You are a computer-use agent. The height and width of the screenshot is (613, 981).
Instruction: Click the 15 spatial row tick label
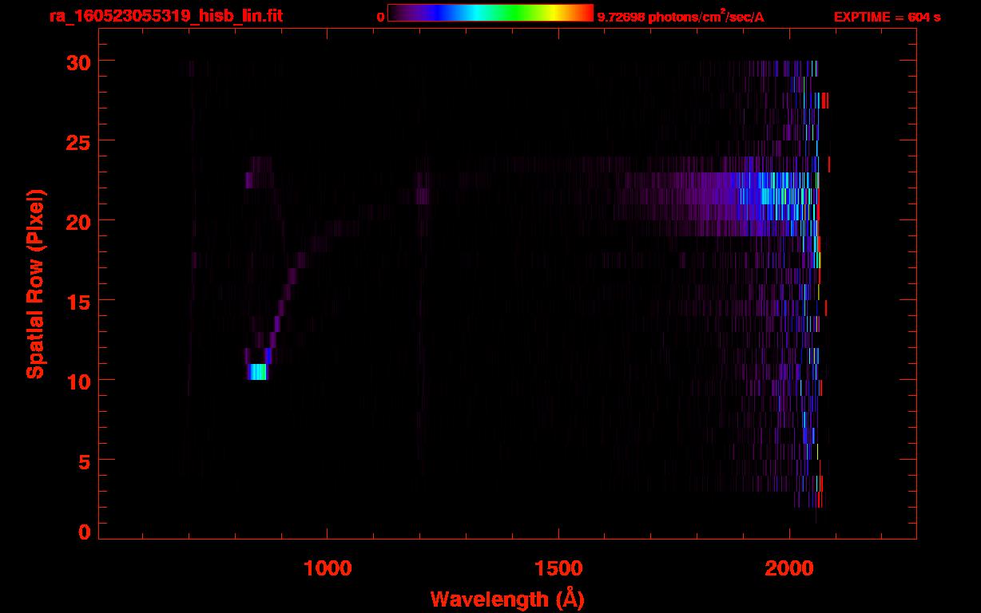(78, 301)
